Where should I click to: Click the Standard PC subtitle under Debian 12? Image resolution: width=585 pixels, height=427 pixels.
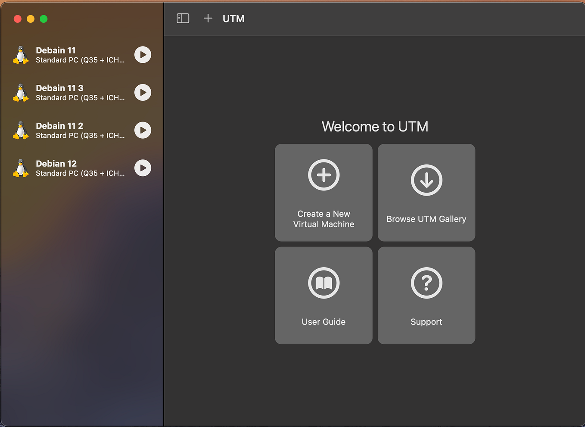80,173
